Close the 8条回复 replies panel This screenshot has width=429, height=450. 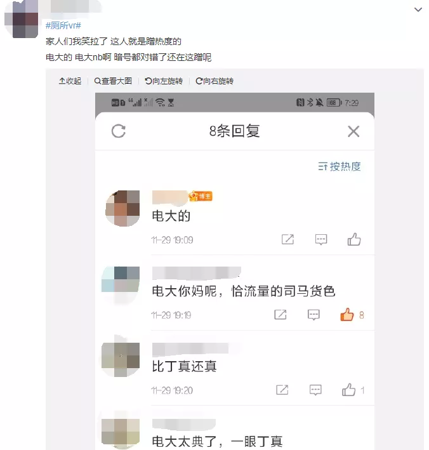[353, 131]
